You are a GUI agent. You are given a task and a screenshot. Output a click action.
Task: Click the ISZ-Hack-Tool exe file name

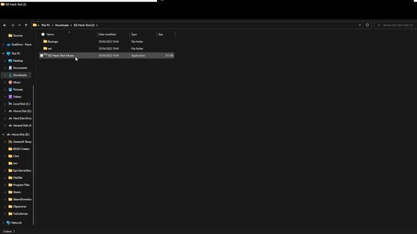[61, 56]
